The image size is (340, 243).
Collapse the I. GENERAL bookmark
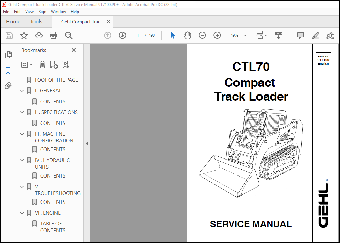pyautogui.click(x=22, y=91)
